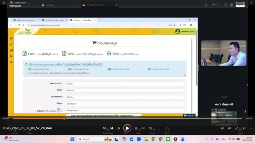This screenshot has width=255, height=143.
Task: Switch to the 'พิมพ์' print tab
Action: point(123,54)
